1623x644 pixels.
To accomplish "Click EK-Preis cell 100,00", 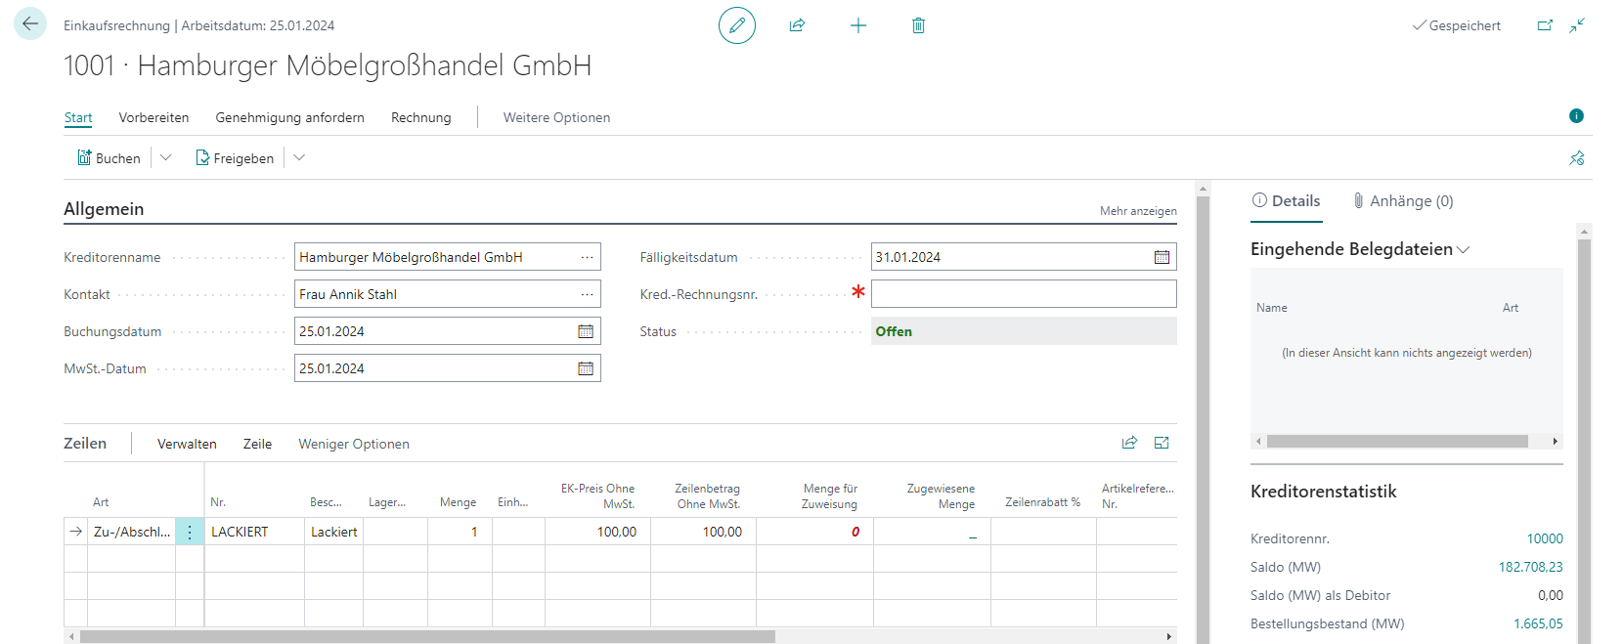I will tap(597, 532).
